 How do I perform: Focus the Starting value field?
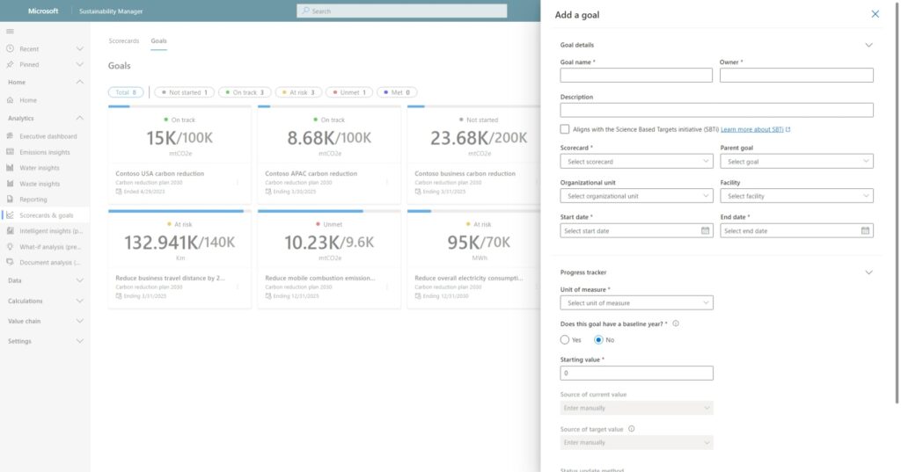click(x=637, y=374)
